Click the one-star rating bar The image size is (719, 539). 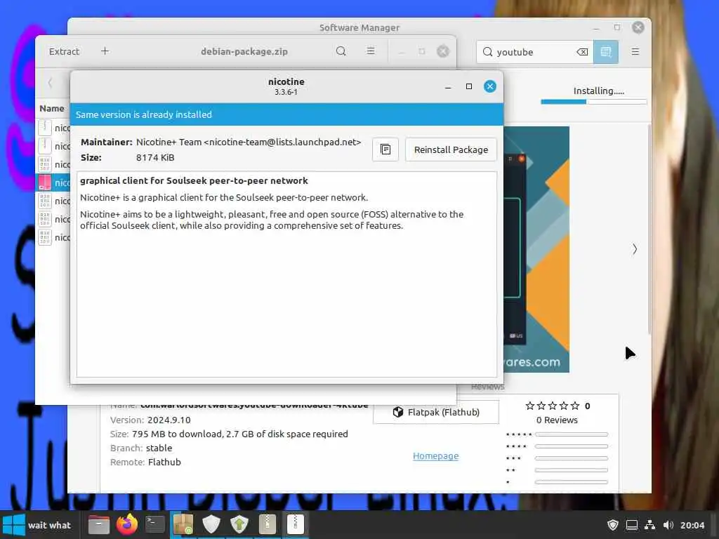[572, 482]
